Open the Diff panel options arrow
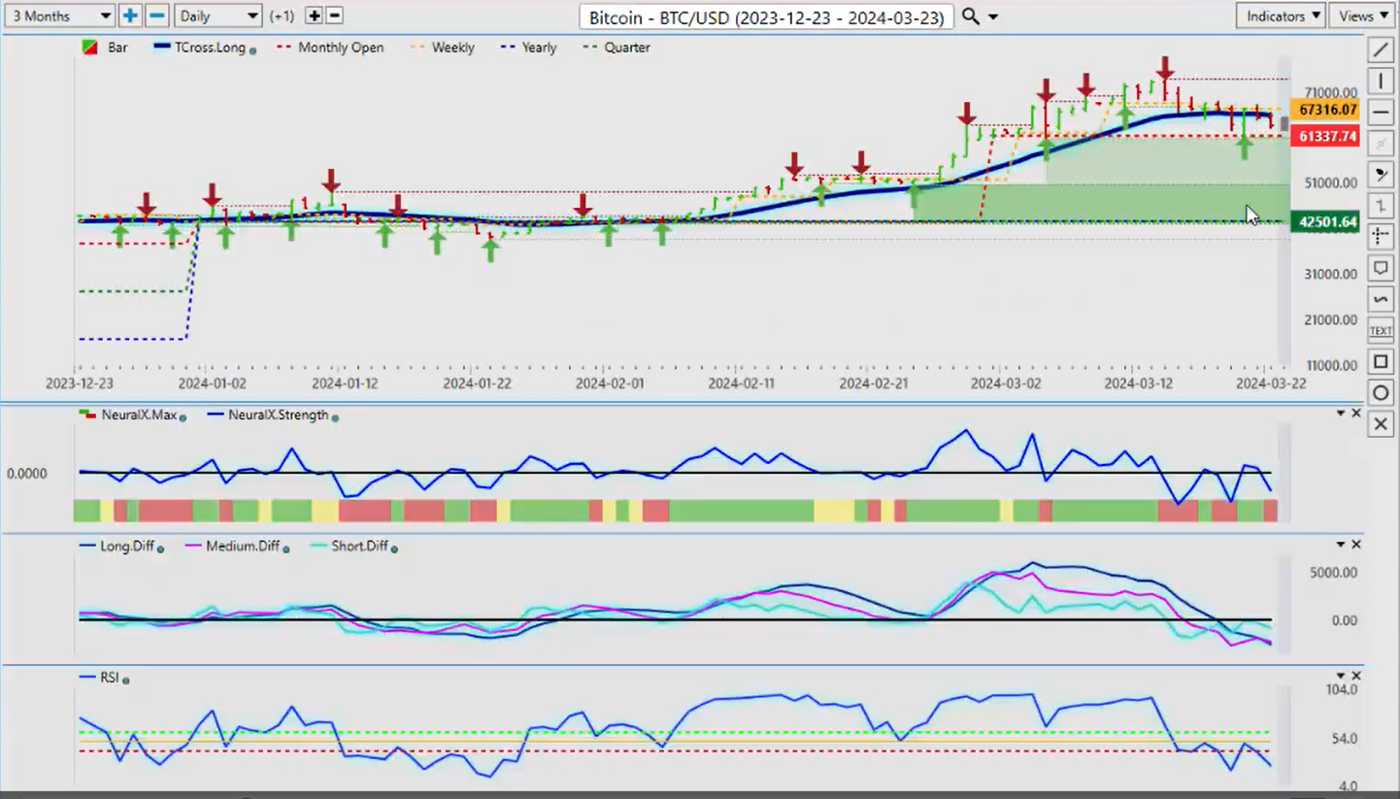Screen dimensions: 1400x799 (x=1341, y=545)
